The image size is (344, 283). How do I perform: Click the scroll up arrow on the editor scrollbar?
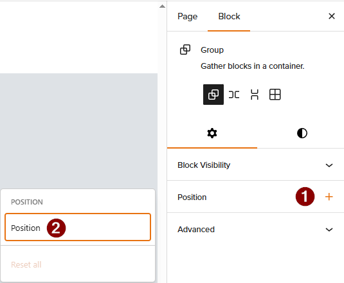(162, 6)
